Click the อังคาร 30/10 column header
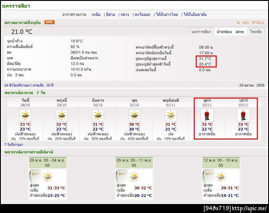269x213 pixels. click(x=98, y=102)
